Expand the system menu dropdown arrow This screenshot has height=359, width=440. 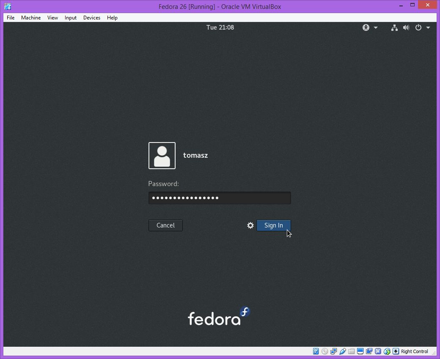tap(428, 27)
